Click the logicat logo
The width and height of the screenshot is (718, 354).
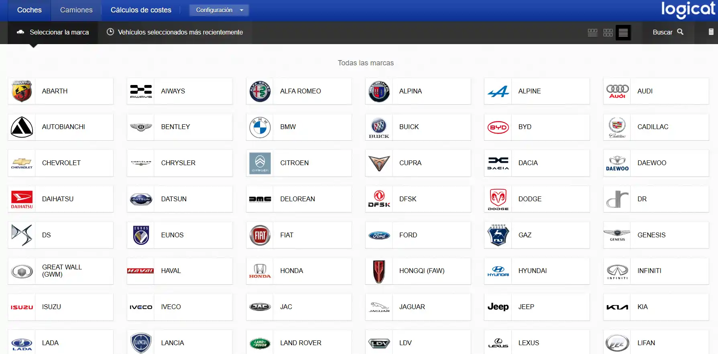[x=688, y=10]
